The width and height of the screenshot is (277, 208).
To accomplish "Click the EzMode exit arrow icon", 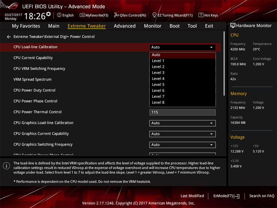I will (237, 196).
